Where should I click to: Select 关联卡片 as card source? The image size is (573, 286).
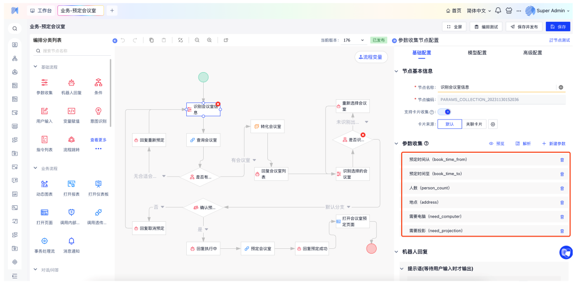[474, 124]
